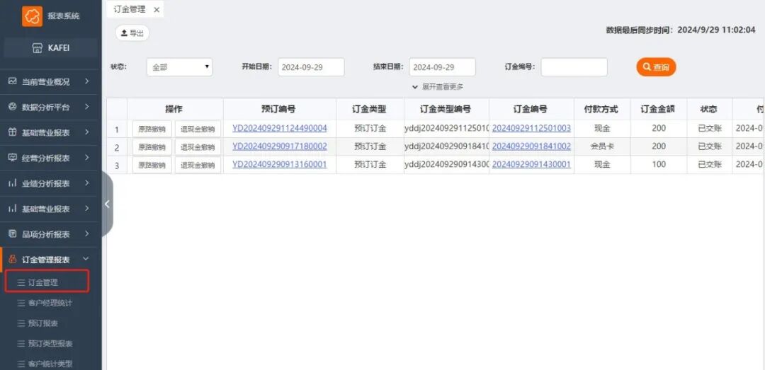Click the 结束日期 date field

click(442, 67)
